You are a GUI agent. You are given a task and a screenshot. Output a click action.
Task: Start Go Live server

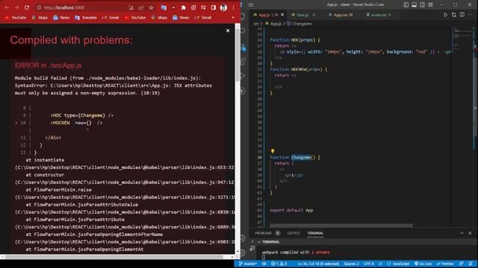tap(423, 264)
